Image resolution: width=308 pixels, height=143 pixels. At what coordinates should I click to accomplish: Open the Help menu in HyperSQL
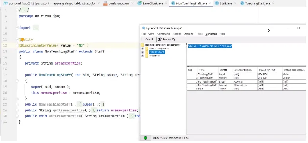tap(223, 34)
